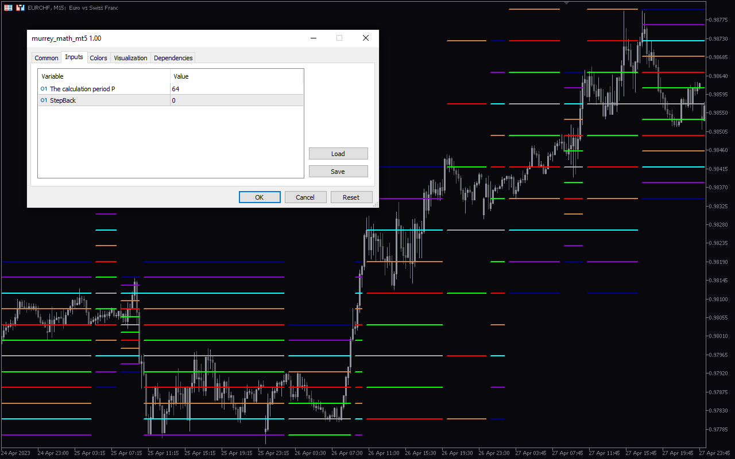The image size is (735, 459).
Task: Select the StepBack variable row label
Action: (63, 100)
